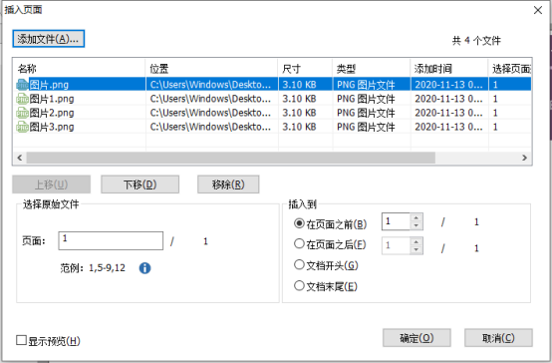Image resolution: width=552 pixels, height=363 pixels.
Task: Click the horizontal scrollbar thumb of file list
Action: [x=230, y=158]
